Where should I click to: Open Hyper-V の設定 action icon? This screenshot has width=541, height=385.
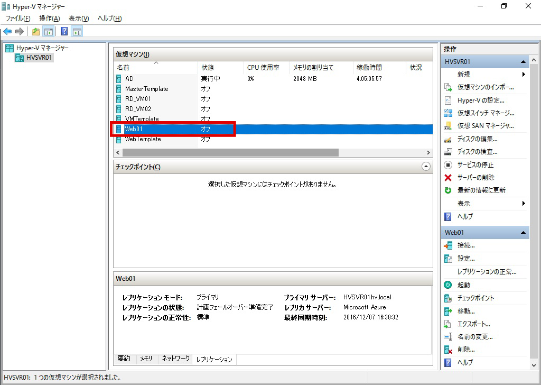pos(448,100)
